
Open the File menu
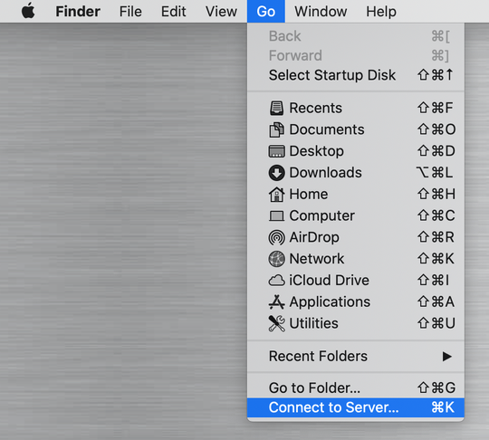[130, 12]
